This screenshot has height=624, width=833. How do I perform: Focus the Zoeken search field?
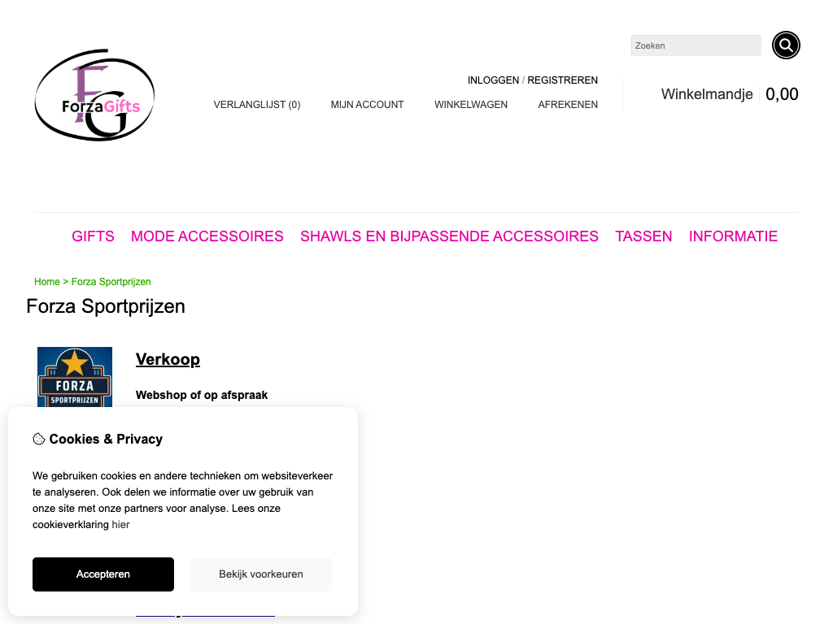tap(696, 45)
